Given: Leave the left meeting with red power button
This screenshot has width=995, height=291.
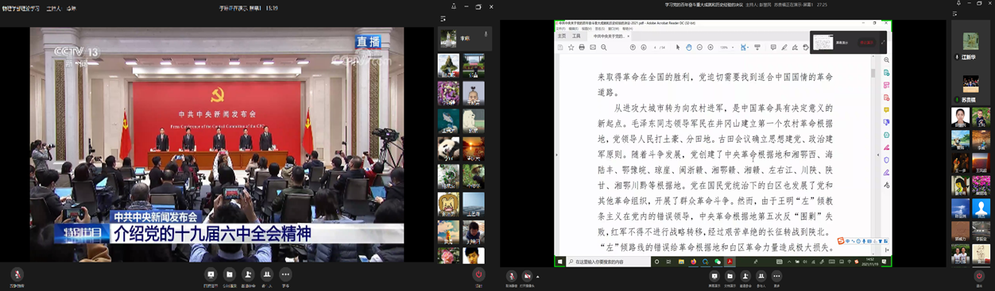Looking at the screenshot, I should point(478,274).
